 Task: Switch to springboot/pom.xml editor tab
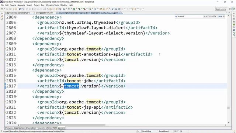tap(44, 13)
